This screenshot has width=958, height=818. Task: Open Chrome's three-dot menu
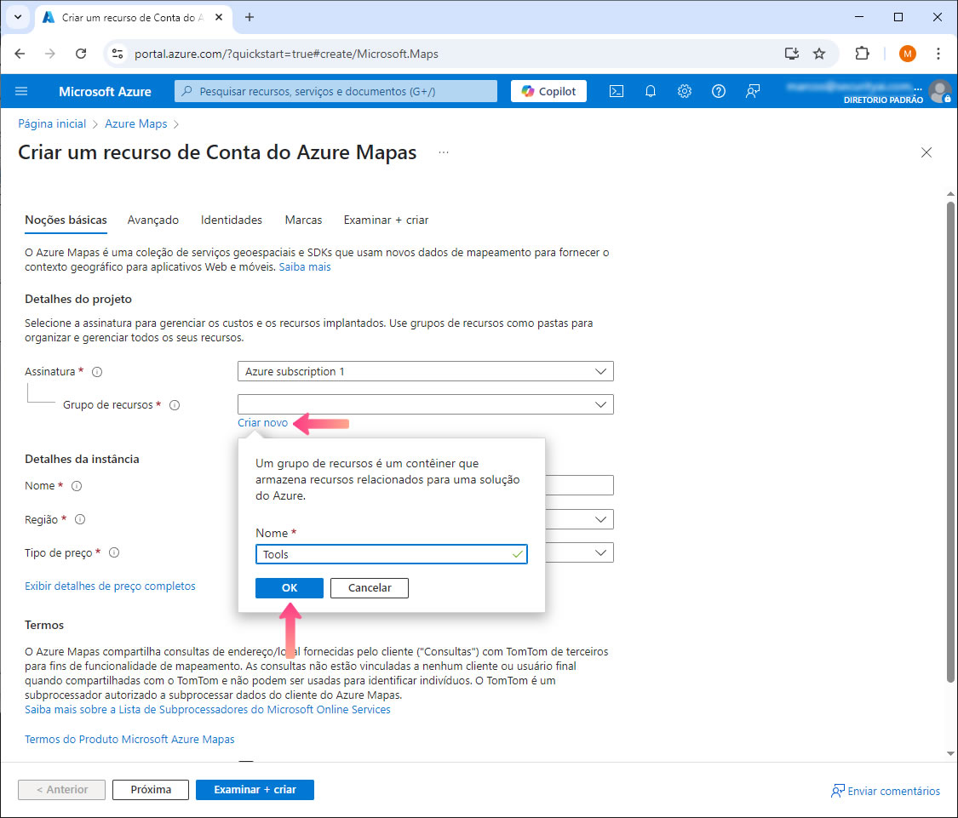tap(938, 54)
